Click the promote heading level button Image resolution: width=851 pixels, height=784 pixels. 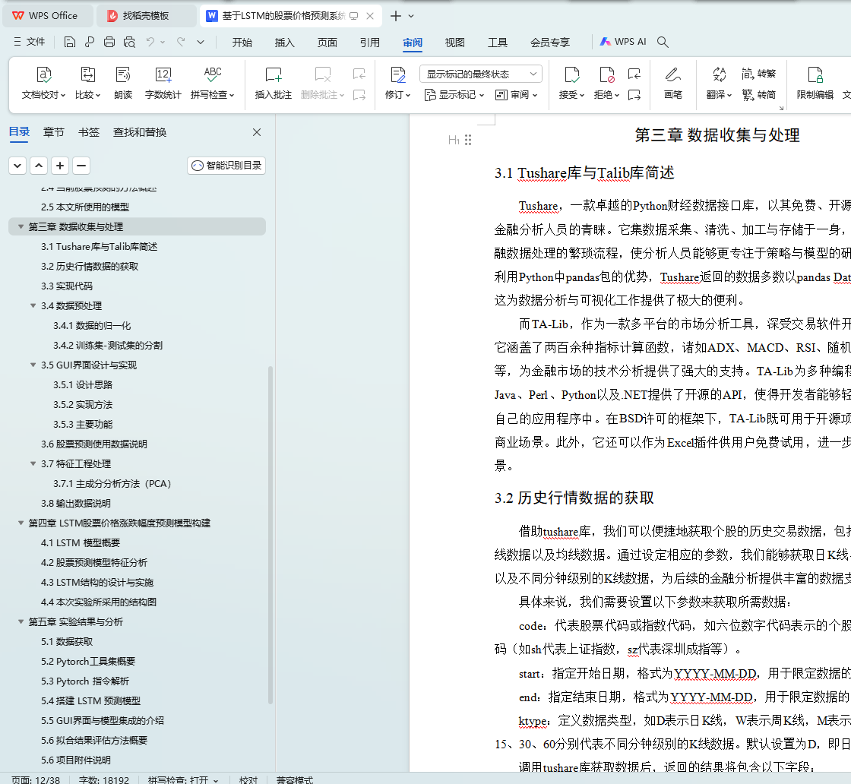[39, 166]
